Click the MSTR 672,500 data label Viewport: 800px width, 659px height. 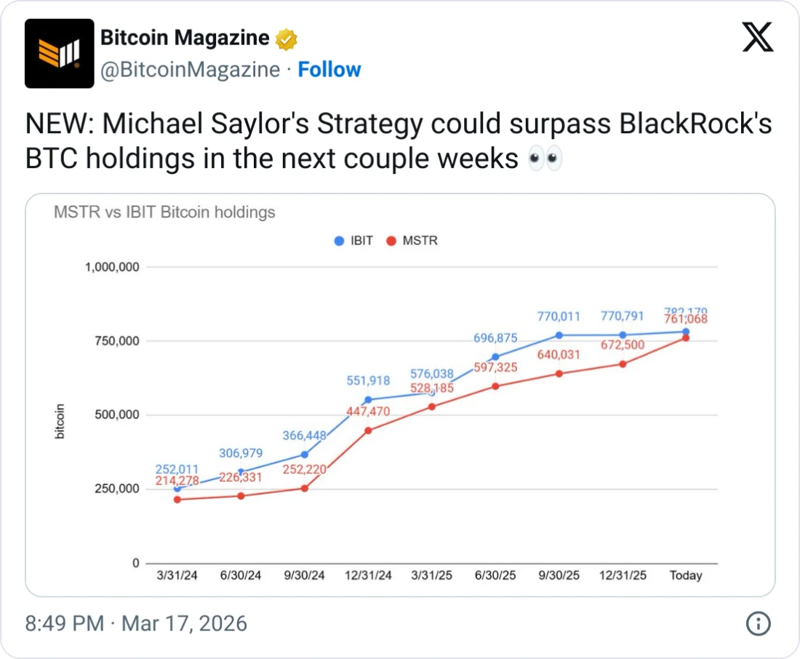click(622, 345)
